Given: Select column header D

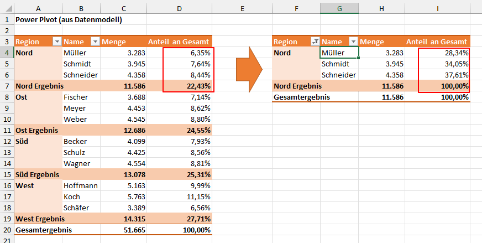Looking at the screenshot, I should [x=179, y=9].
